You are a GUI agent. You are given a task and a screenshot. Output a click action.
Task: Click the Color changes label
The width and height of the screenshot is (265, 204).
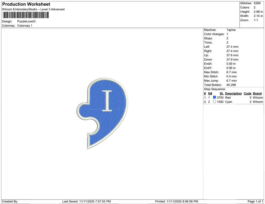pos(214,34)
